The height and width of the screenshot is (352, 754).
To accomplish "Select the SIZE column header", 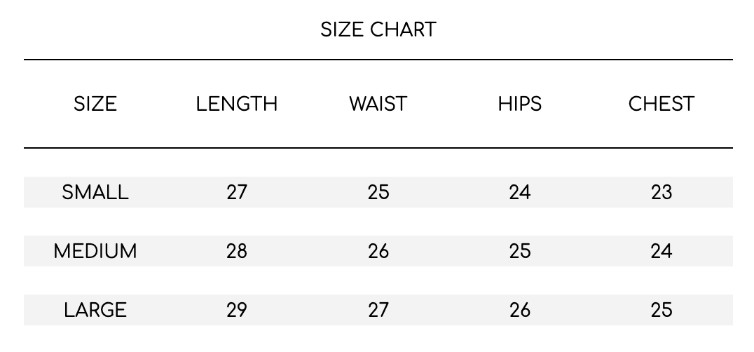I will 95,104.
